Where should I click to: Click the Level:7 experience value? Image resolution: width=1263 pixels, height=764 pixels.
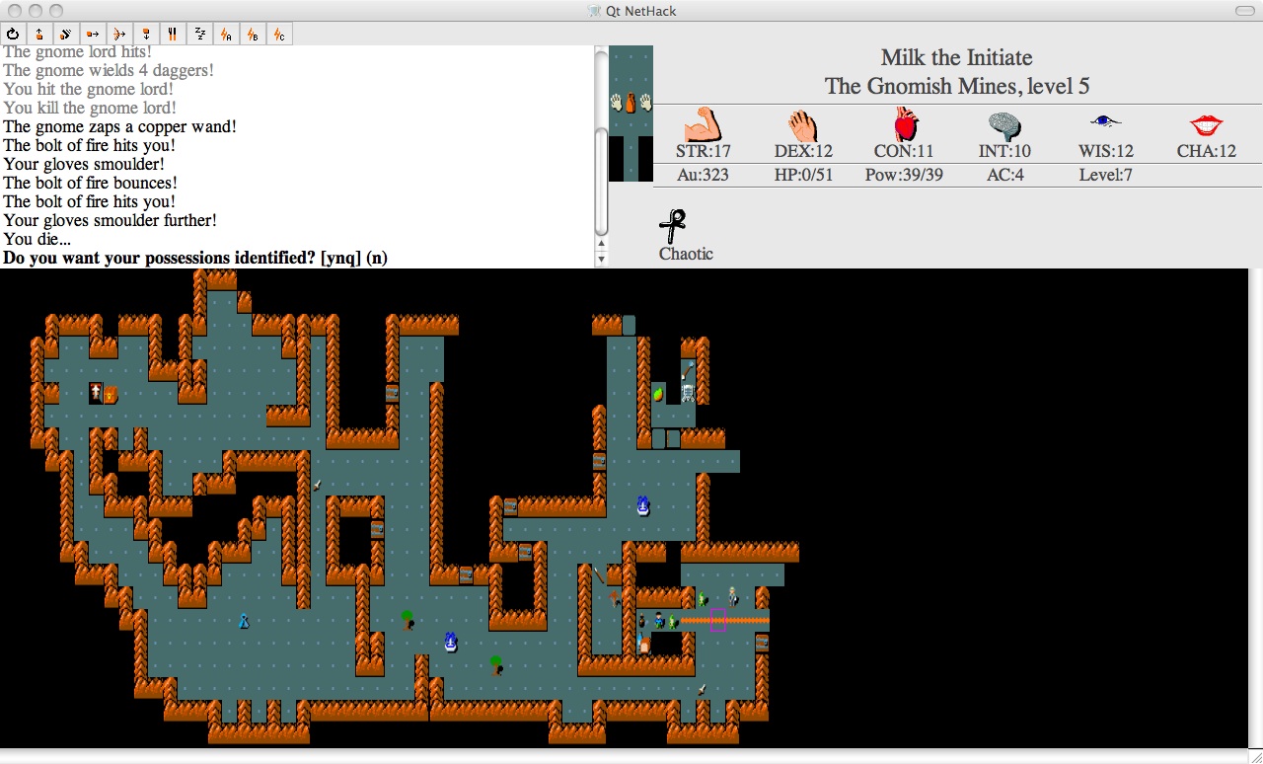click(1106, 175)
